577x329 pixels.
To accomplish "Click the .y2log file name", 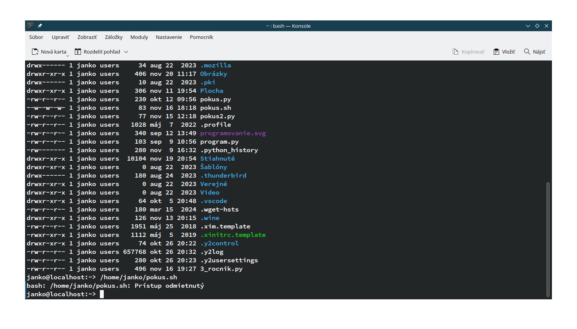I will click(212, 252).
